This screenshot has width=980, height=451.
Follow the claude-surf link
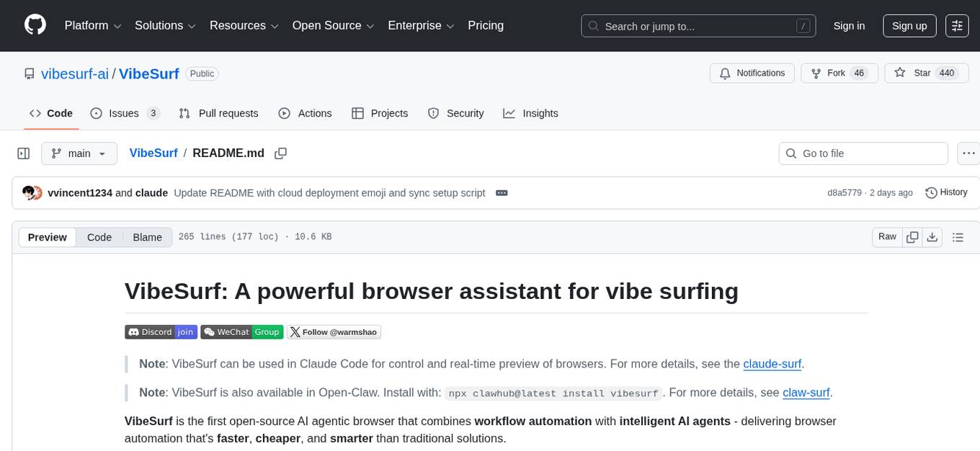(x=772, y=364)
